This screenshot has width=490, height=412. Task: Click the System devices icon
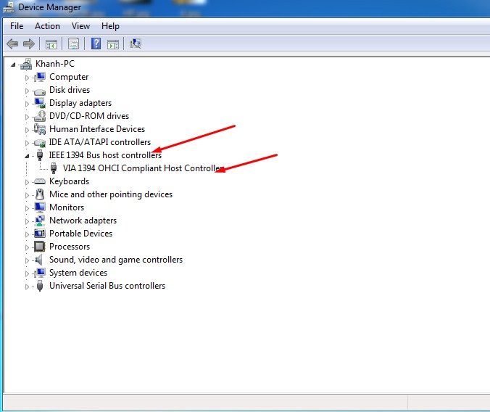point(40,273)
